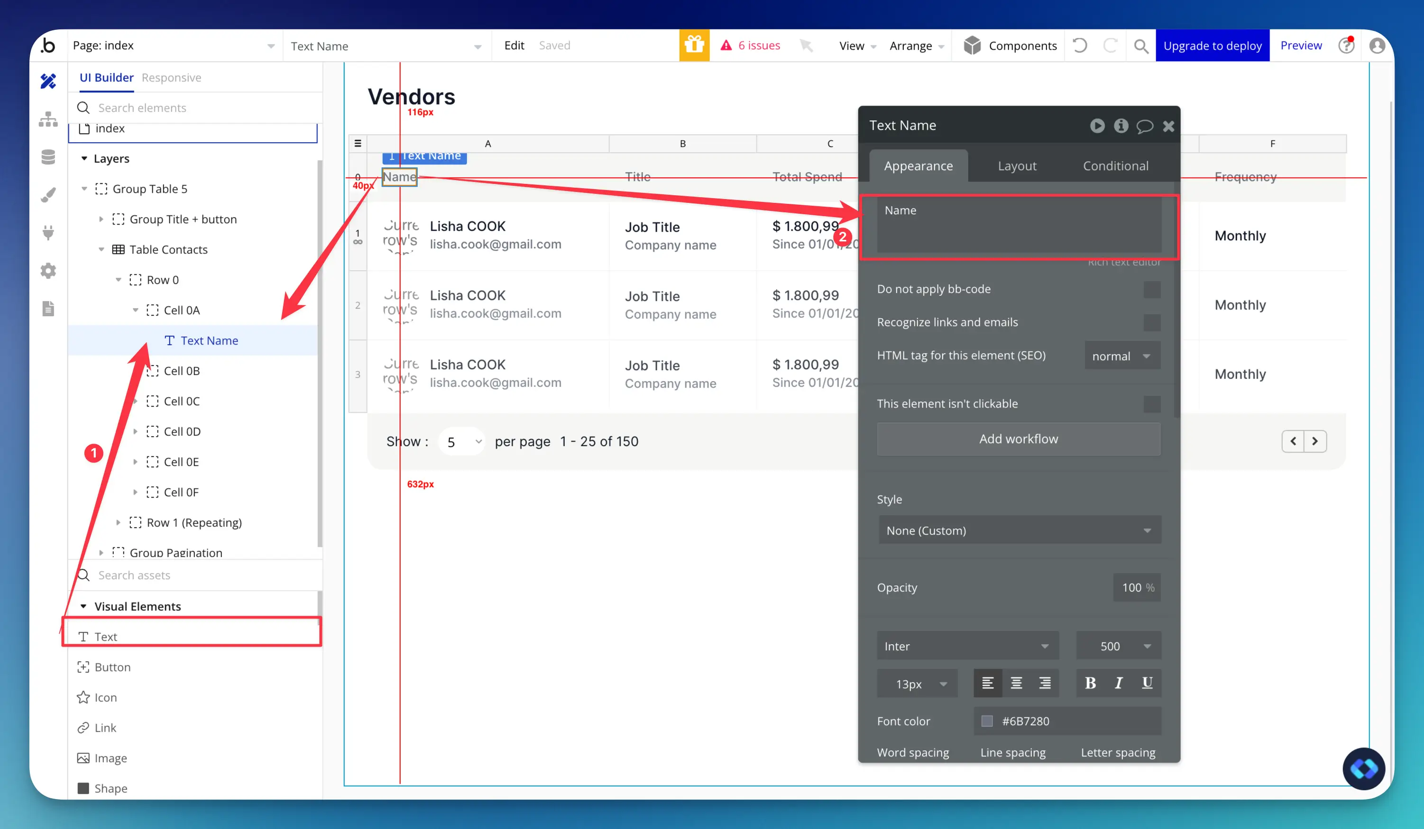Collapse the Layers section
This screenshot has height=829, width=1424.
(84, 159)
